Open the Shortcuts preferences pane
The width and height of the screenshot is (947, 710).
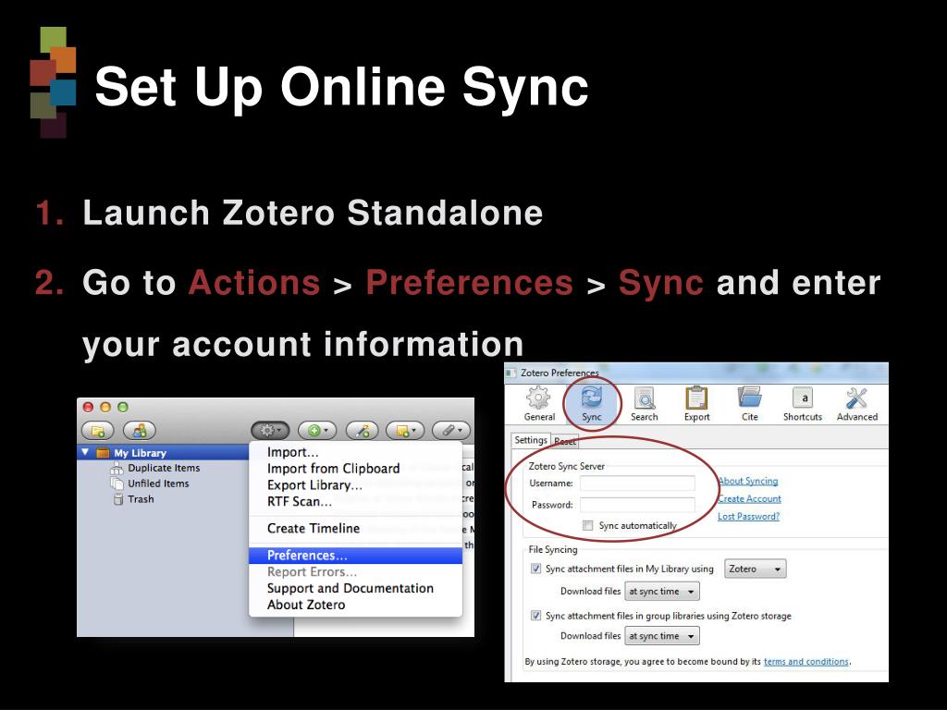point(803,404)
